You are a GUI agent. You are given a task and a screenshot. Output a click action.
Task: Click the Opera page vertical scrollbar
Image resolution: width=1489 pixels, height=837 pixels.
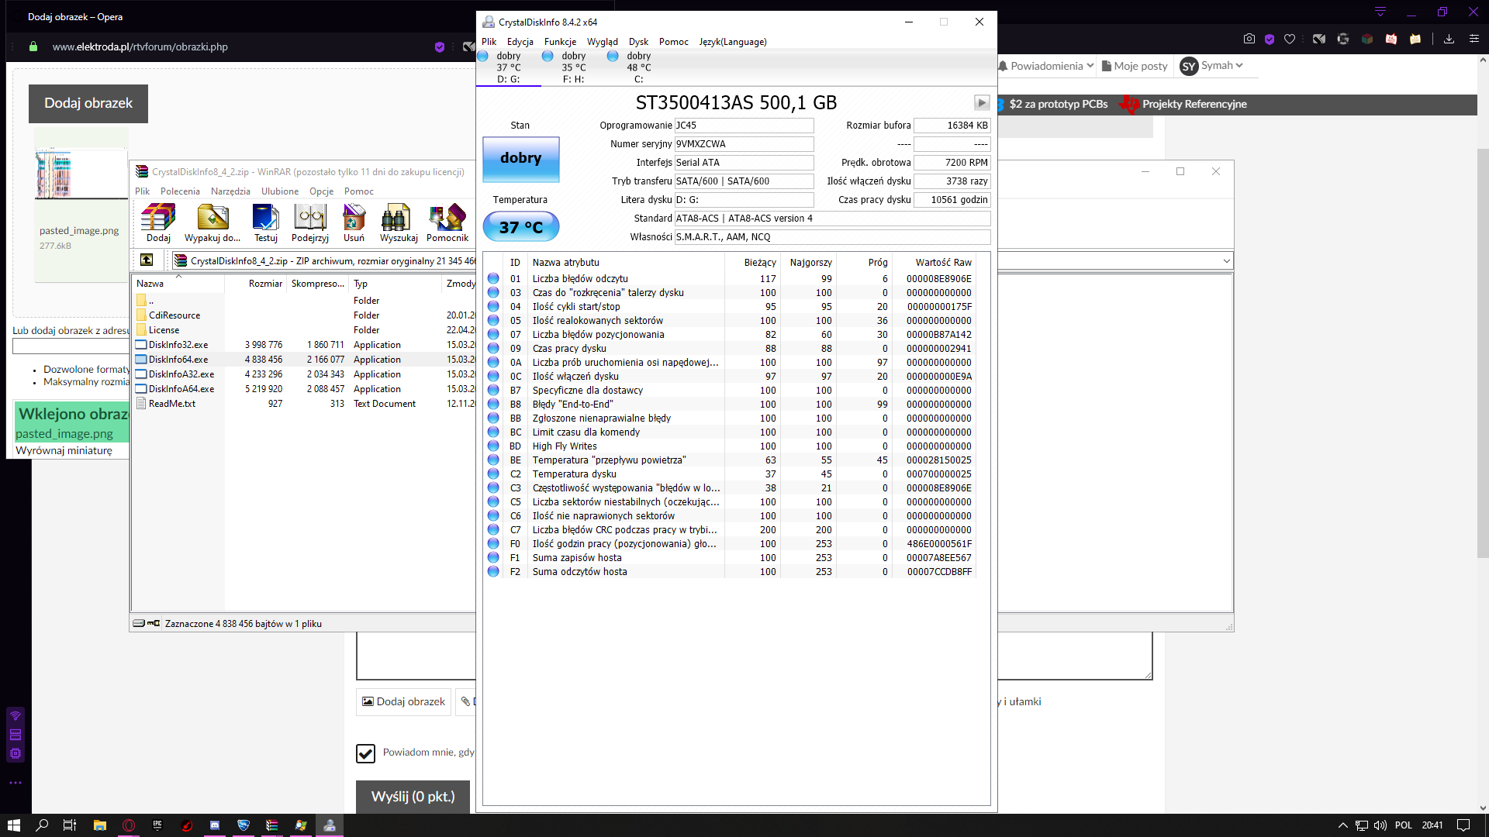point(1483,353)
